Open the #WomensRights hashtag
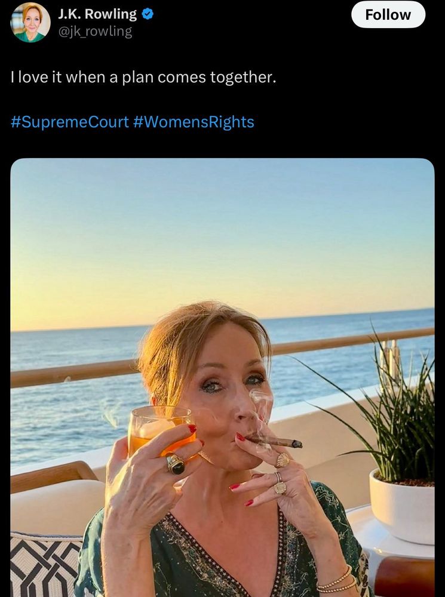Viewport: 445px width, 597px height. (194, 122)
